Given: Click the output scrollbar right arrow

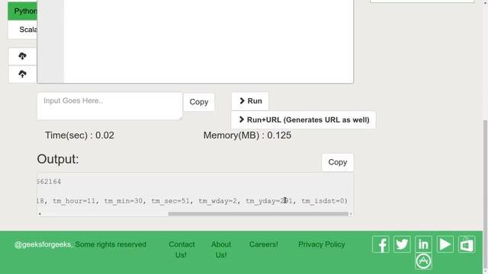Looking at the screenshot, I should click(x=351, y=214).
